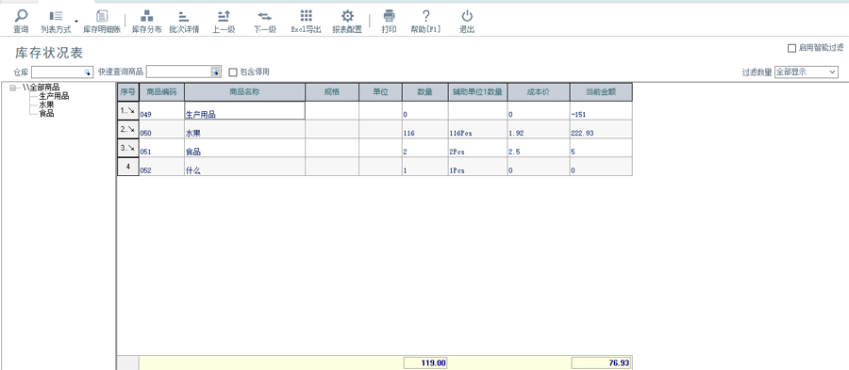
Task: Open 帮助[F1] help
Action: point(426,16)
